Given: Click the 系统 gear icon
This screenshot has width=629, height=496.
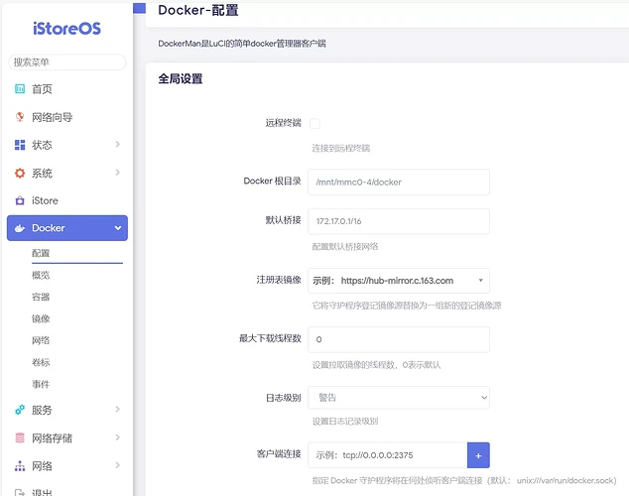Looking at the screenshot, I should tap(20, 173).
